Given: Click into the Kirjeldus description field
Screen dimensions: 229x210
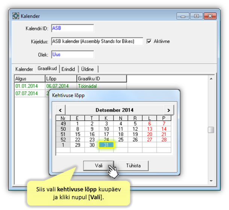Looking at the screenshot, I should pos(97,41).
